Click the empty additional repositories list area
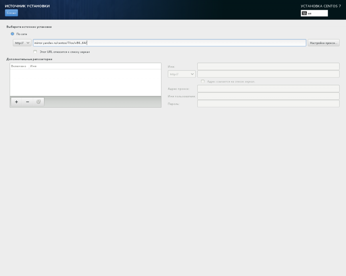The image size is (346, 276). 85,83
